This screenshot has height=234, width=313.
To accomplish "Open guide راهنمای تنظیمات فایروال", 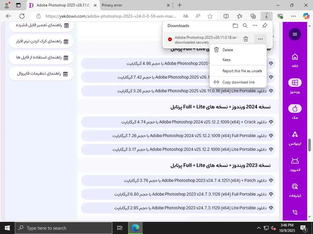I will 41,74.
